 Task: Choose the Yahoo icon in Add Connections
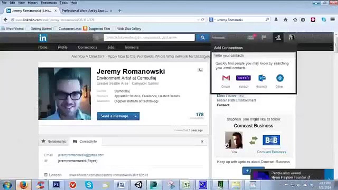[243, 78]
